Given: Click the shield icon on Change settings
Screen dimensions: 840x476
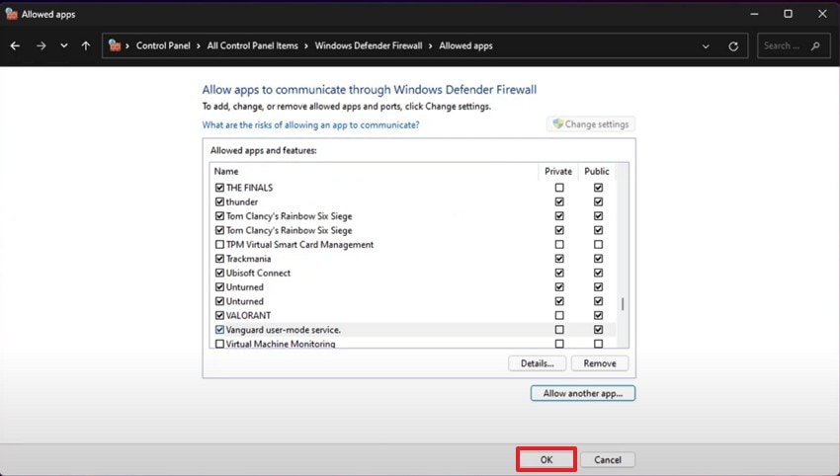Looking at the screenshot, I should 557,124.
